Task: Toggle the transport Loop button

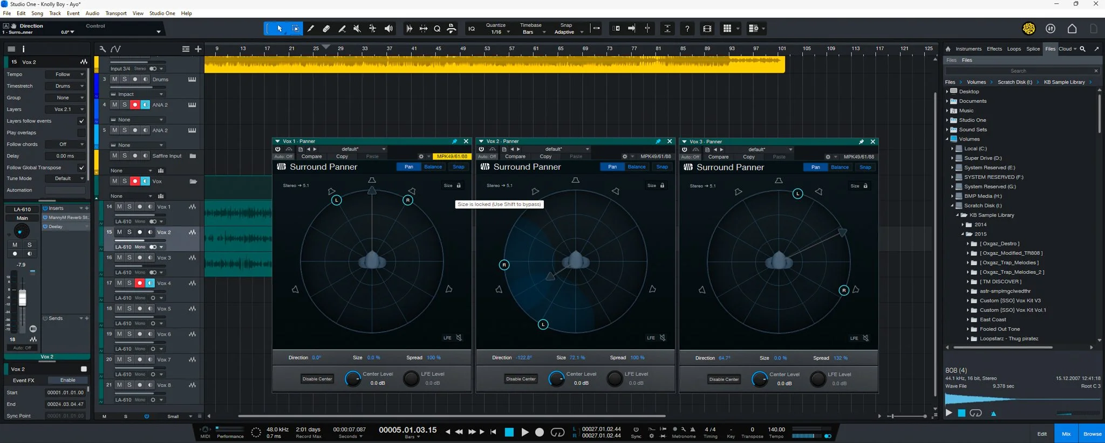Action: [x=557, y=432]
